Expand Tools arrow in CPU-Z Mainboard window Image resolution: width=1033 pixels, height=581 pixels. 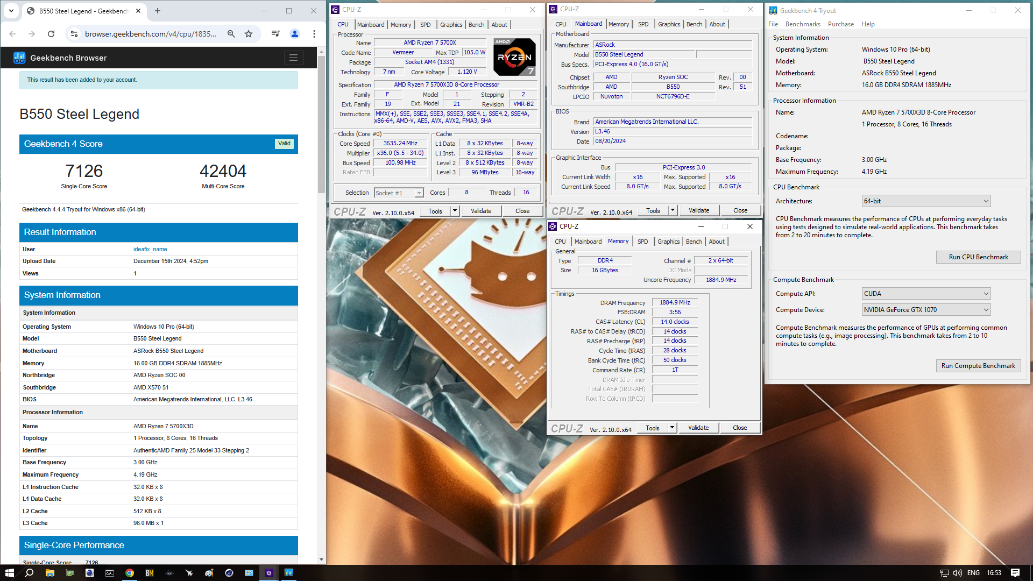(673, 210)
